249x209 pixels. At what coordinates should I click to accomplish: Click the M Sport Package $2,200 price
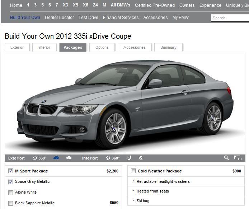click(x=112, y=171)
